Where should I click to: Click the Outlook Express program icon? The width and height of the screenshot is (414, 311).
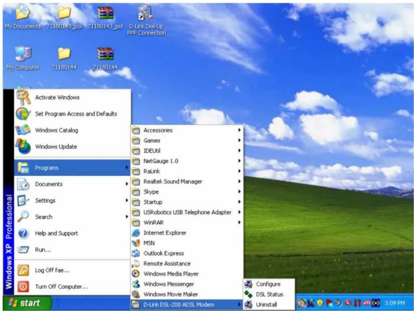tap(136, 253)
